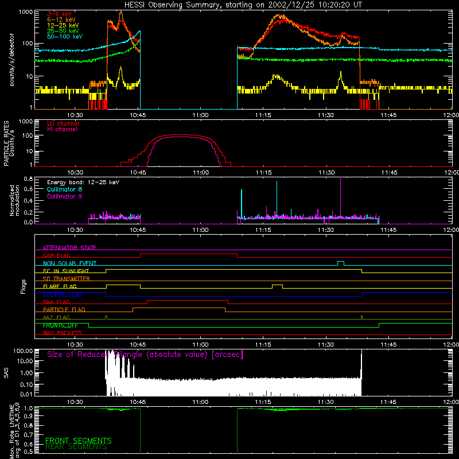This screenshot has width=459, height=459.
Task: Click the SAA FLAG label
Action: [56, 302]
